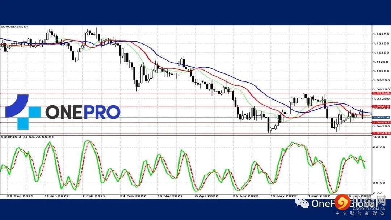Image resolution: width=391 pixels, height=220 pixels.
Task: Select the 1.09250 price axis value
Action: [x=381, y=80]
